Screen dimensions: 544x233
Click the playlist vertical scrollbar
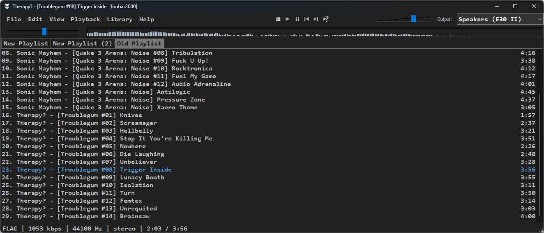point(540,156)
